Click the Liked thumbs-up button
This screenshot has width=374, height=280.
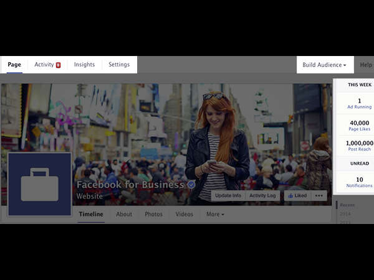[x=297, y=196]
